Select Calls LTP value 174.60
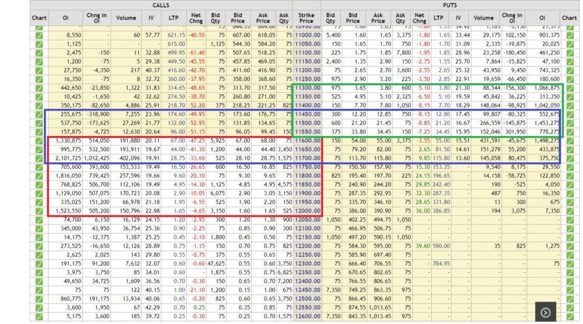Screen dimensions: 583x324 [176, 115]
